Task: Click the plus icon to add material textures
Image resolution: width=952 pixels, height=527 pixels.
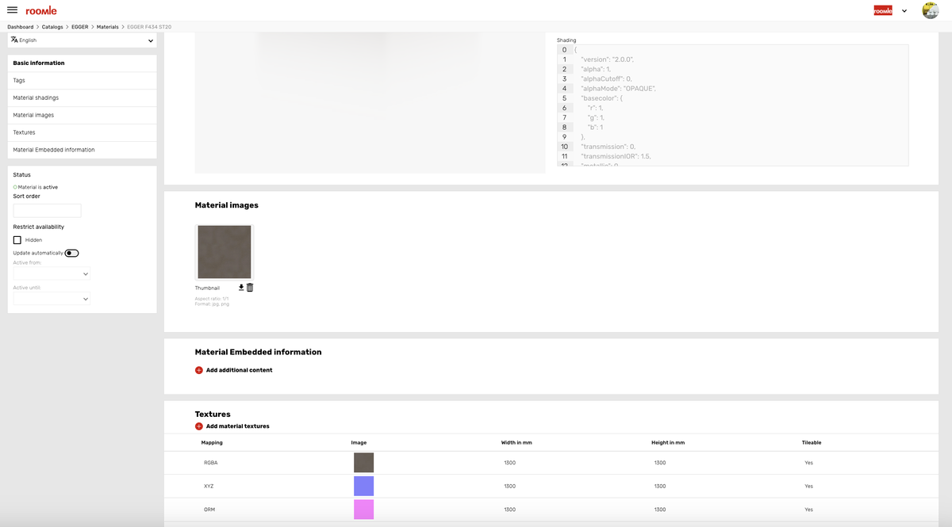Action: point(198,426)
